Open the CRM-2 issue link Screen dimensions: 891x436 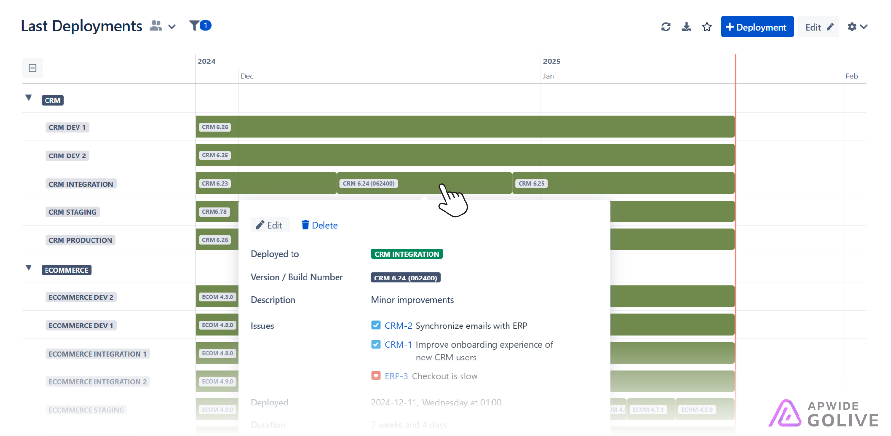[398, 326]
